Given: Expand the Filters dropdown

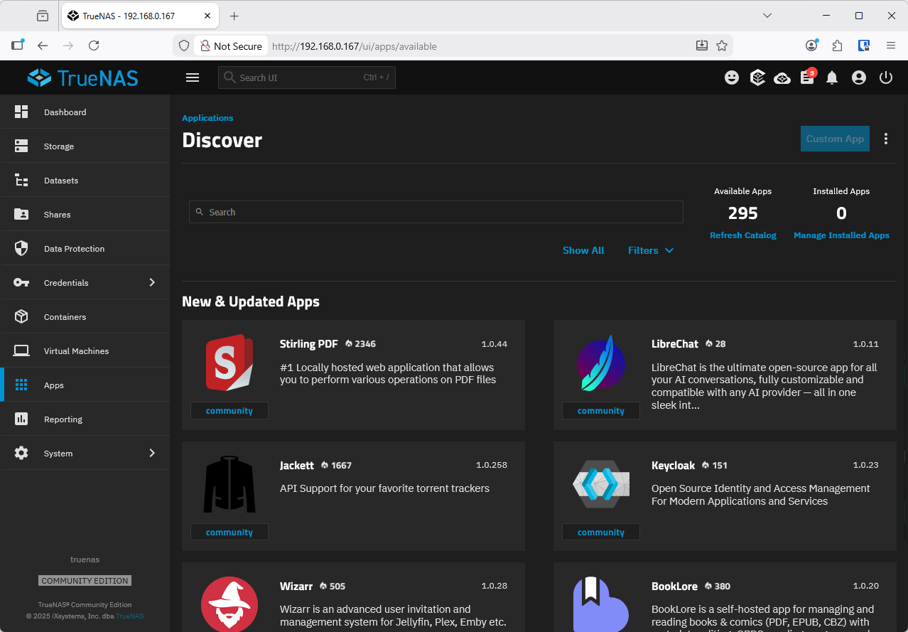Looking at the screenshot, I should tap(650, 250).
